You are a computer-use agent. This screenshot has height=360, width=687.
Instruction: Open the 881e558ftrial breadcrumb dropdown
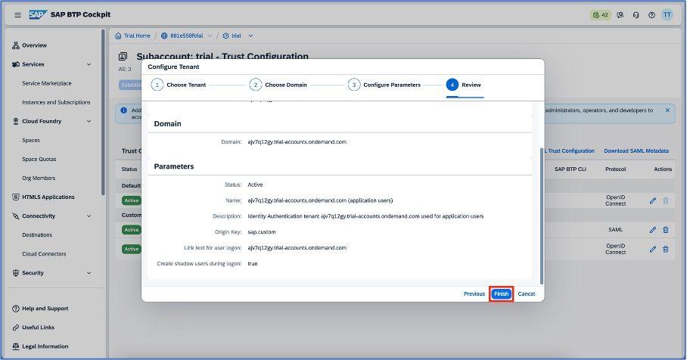point(210,36)
